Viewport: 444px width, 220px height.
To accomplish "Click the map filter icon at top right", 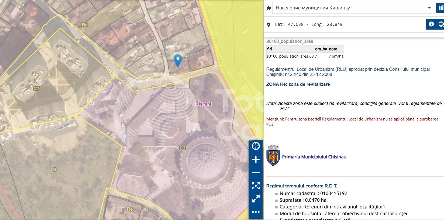I will 441,8.
